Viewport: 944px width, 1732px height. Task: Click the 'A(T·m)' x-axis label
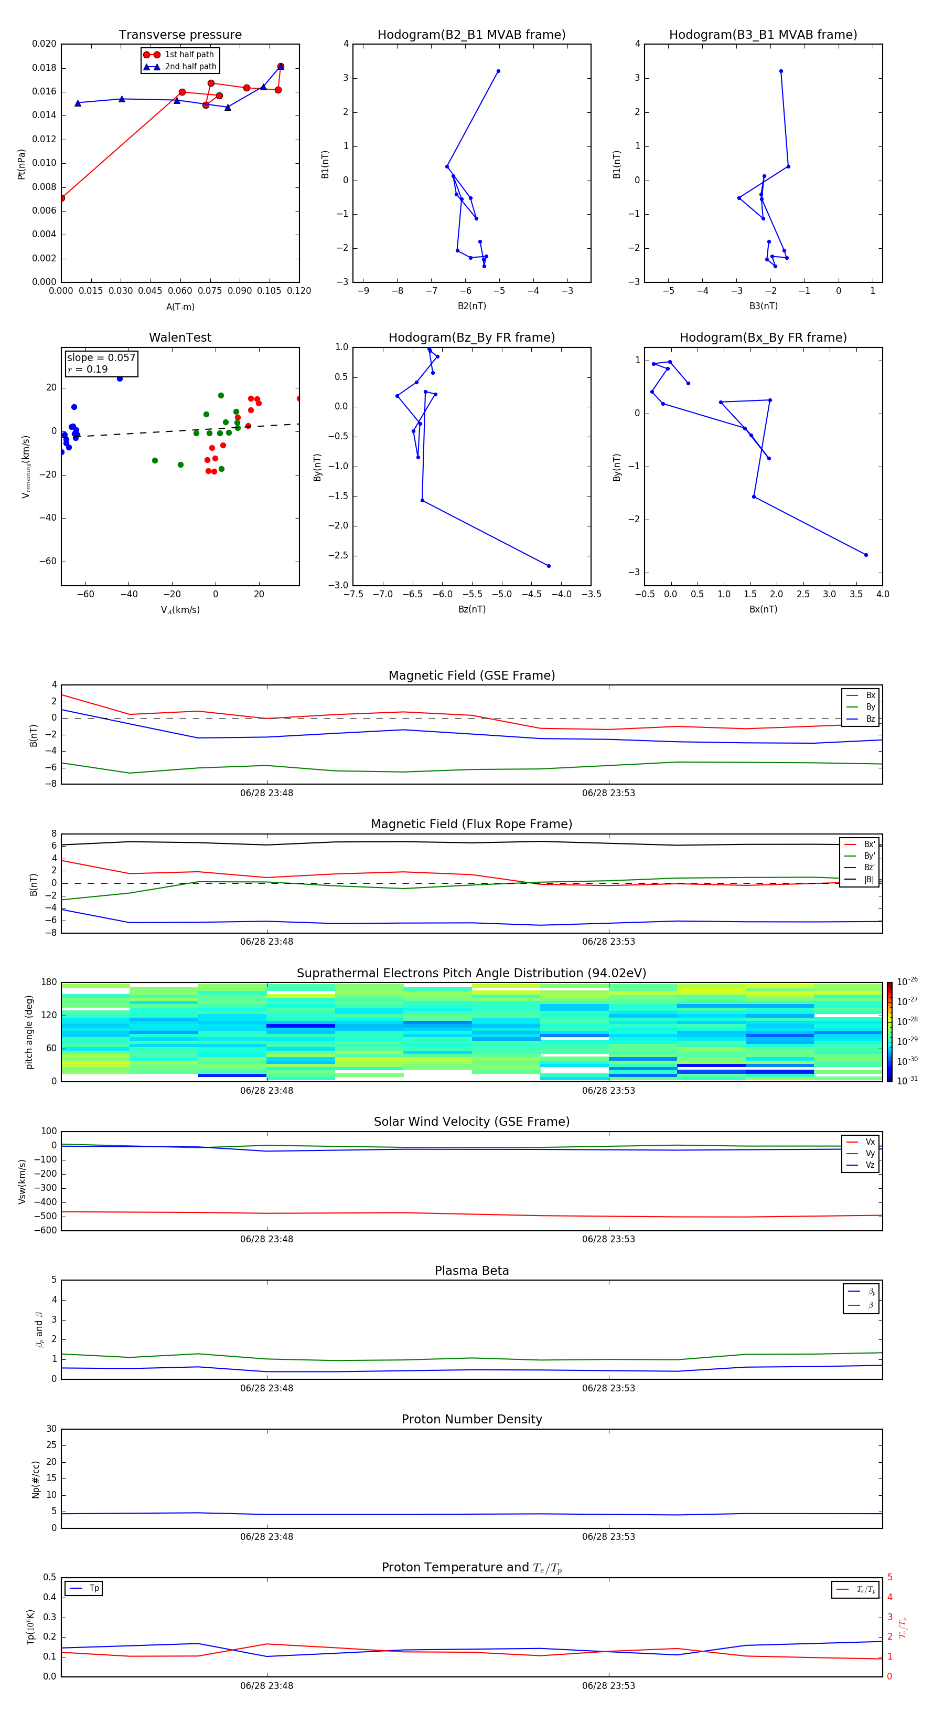pyautogui.click(x=180, y=307)
